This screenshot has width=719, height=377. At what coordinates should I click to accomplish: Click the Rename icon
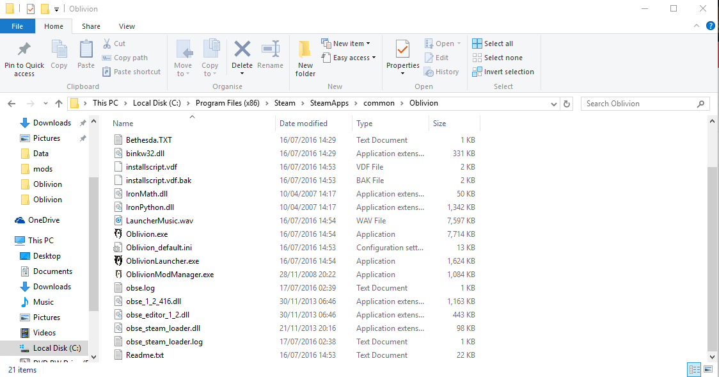[271, 49]
